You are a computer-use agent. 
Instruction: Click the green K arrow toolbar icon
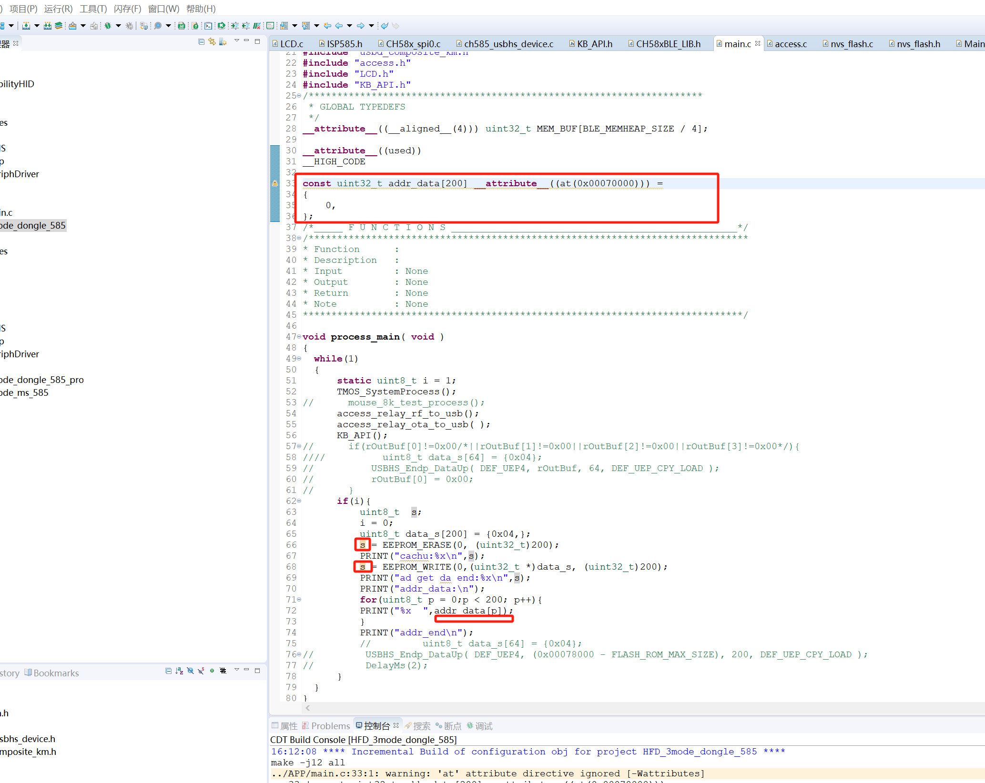[221, 26]
